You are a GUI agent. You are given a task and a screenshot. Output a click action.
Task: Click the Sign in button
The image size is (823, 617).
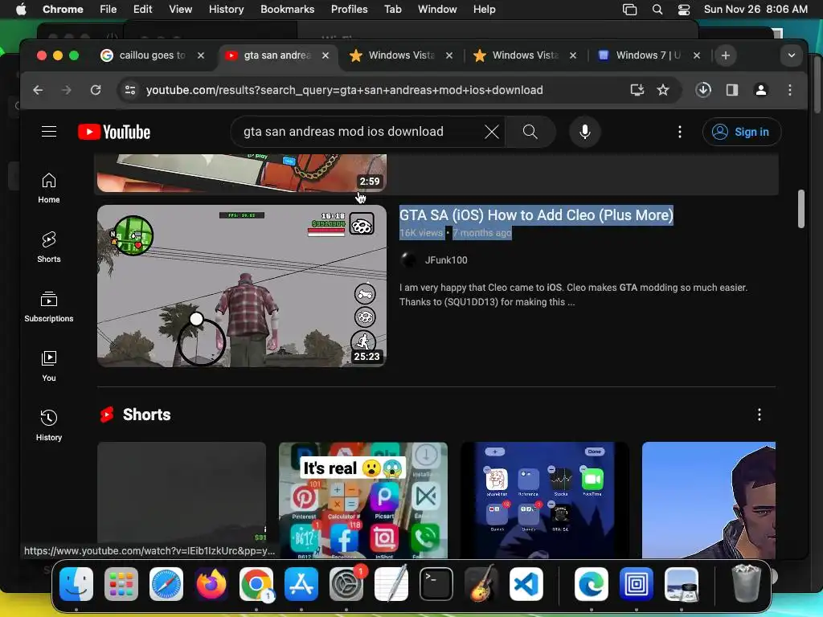click(741, 132)
